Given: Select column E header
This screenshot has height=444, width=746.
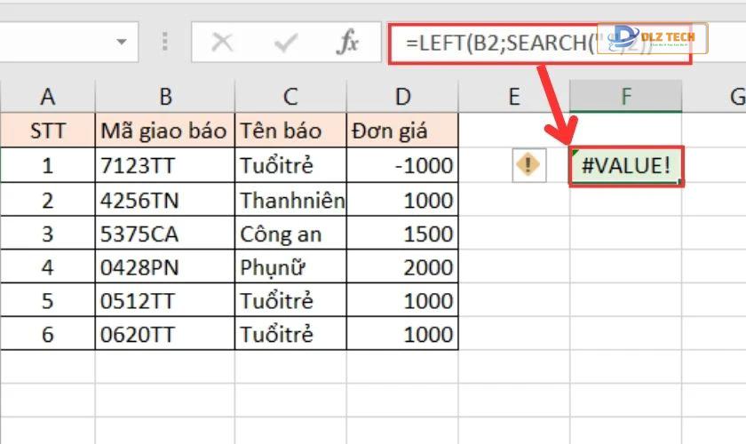Looking at the screenshot, I should tap(514, 97).
